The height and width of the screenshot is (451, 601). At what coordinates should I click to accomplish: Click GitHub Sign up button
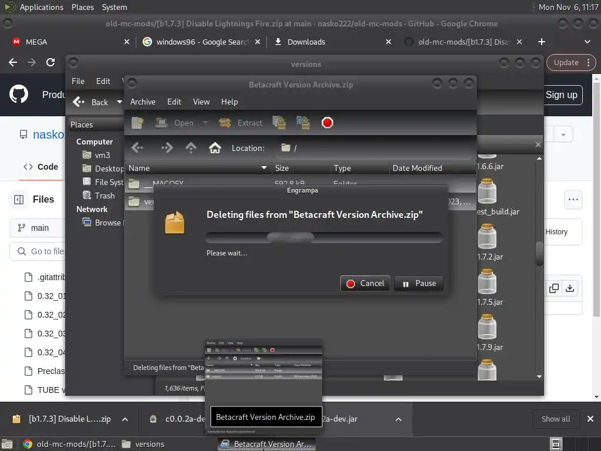(x=562, y=95)
